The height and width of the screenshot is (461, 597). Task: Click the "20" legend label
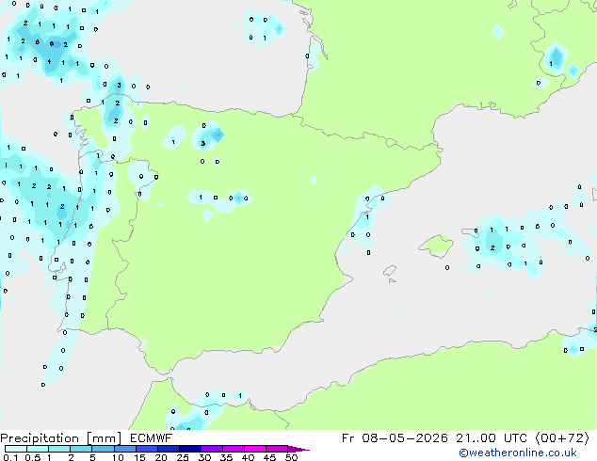tap(161, 457)
